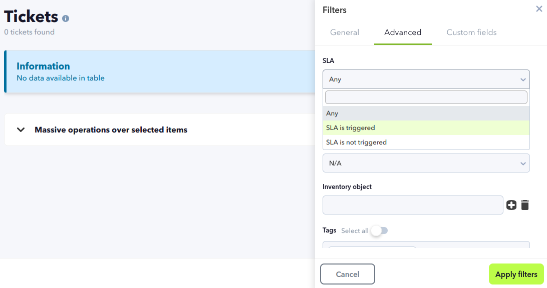This screenshot has width=547, height=288.
Task: Click the plus icon next to Inventory object
Action: 511,205
